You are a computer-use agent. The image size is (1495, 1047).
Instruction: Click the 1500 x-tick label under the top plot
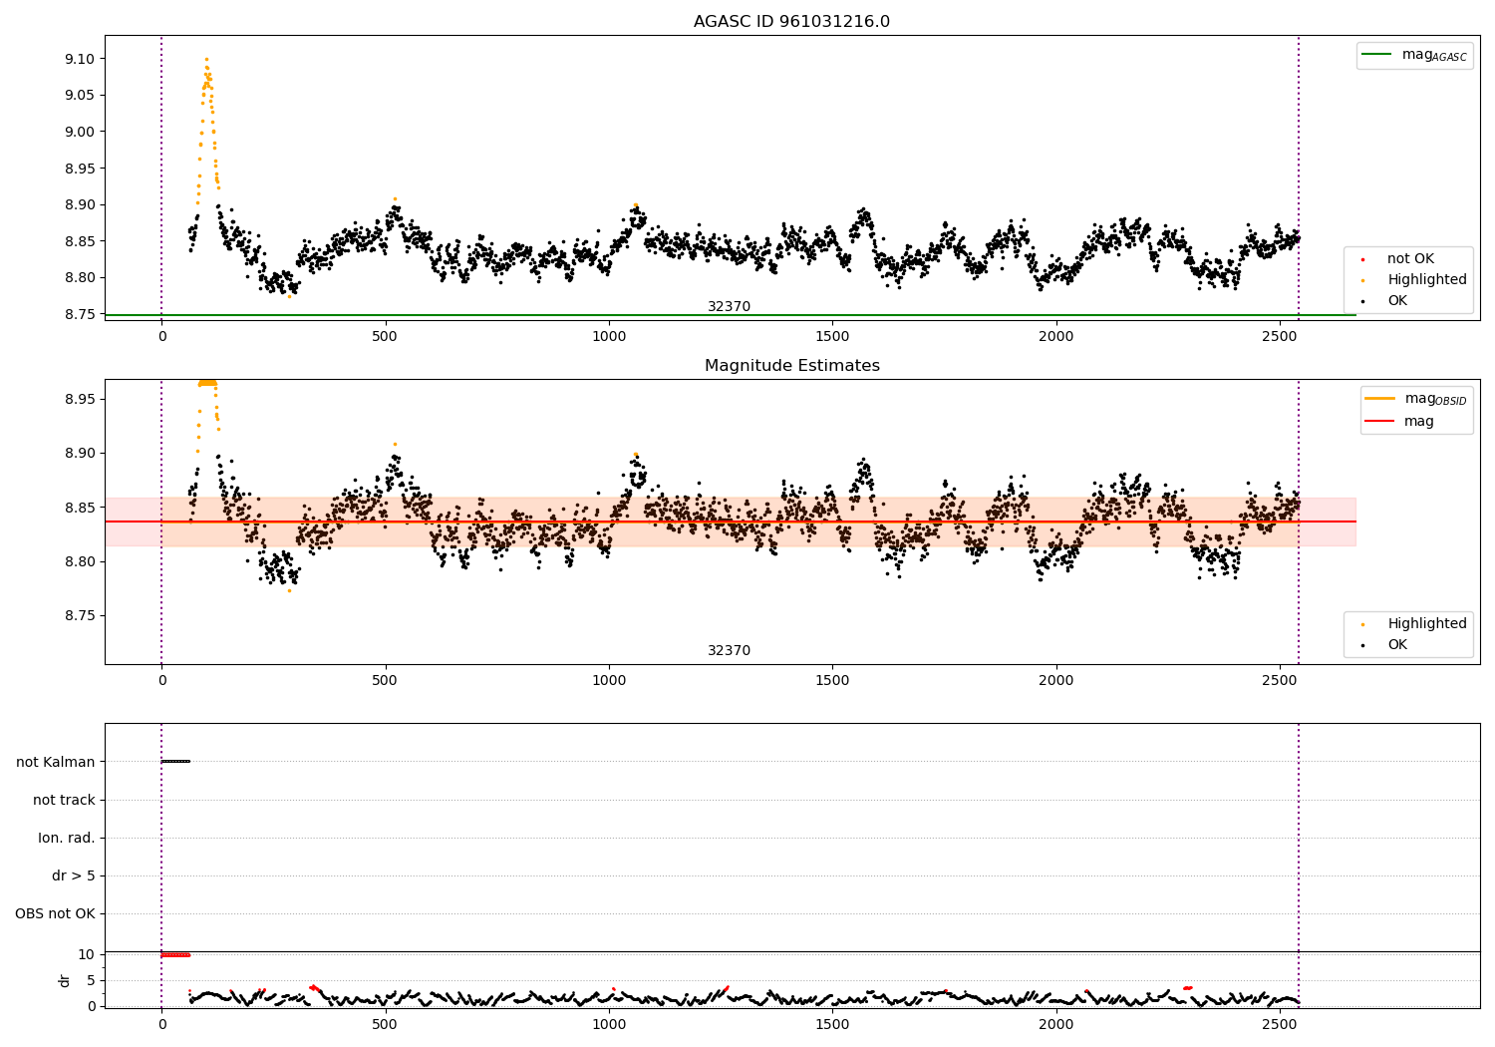click(x=832, y=336)
